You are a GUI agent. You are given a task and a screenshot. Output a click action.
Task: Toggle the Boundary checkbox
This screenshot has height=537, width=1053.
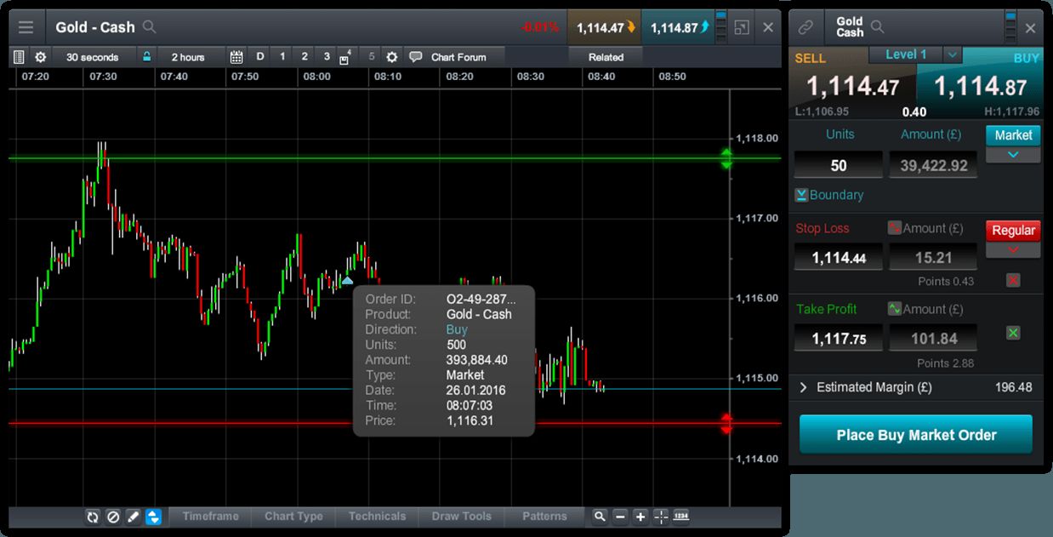[800, 195]
